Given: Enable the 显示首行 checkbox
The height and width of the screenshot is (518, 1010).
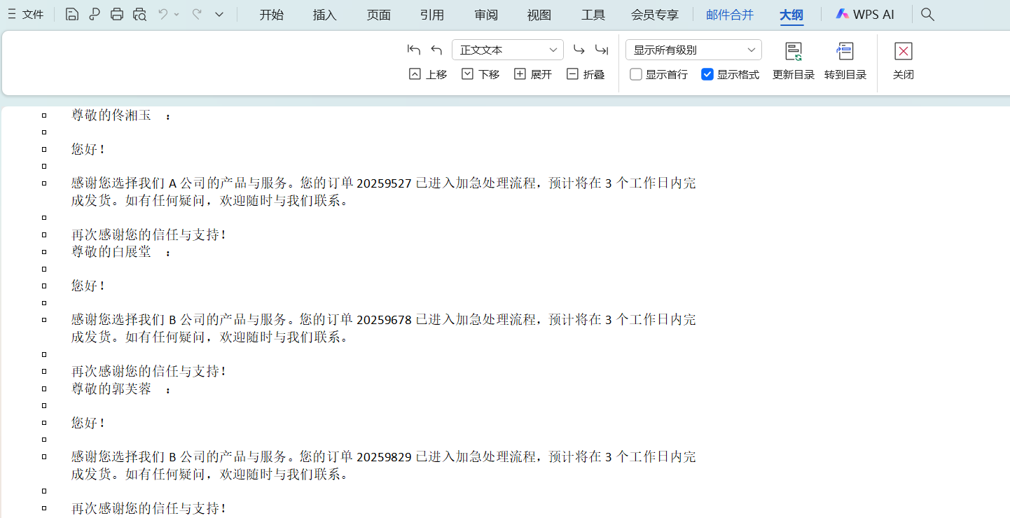Looking at the screenshot, I should (x=635, y=73).
